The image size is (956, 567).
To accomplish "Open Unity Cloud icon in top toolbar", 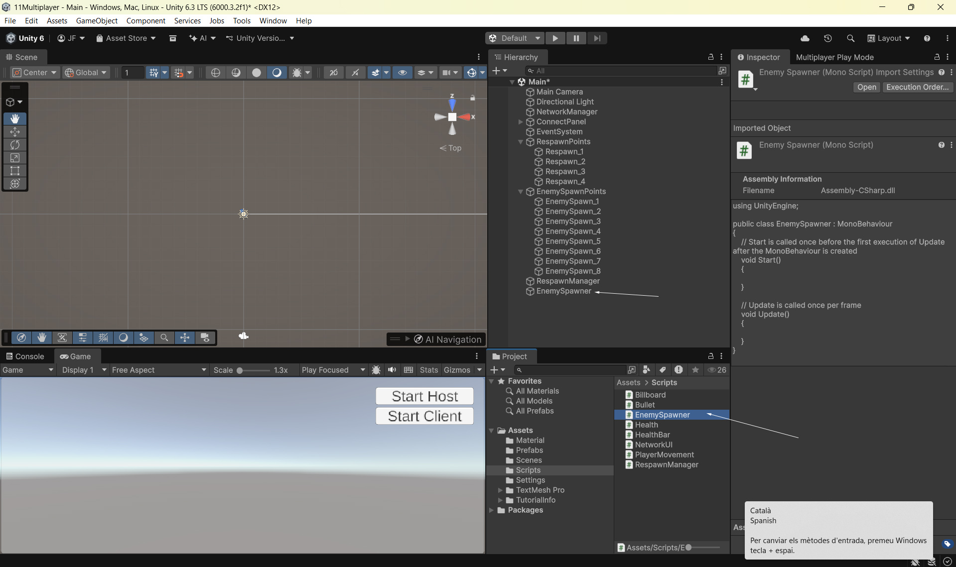I will [x=805, y=38].
